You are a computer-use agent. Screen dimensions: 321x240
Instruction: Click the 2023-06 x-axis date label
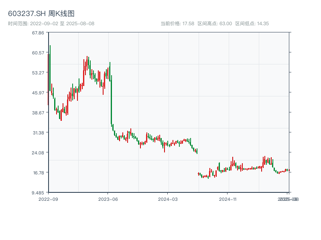[108, 199]
